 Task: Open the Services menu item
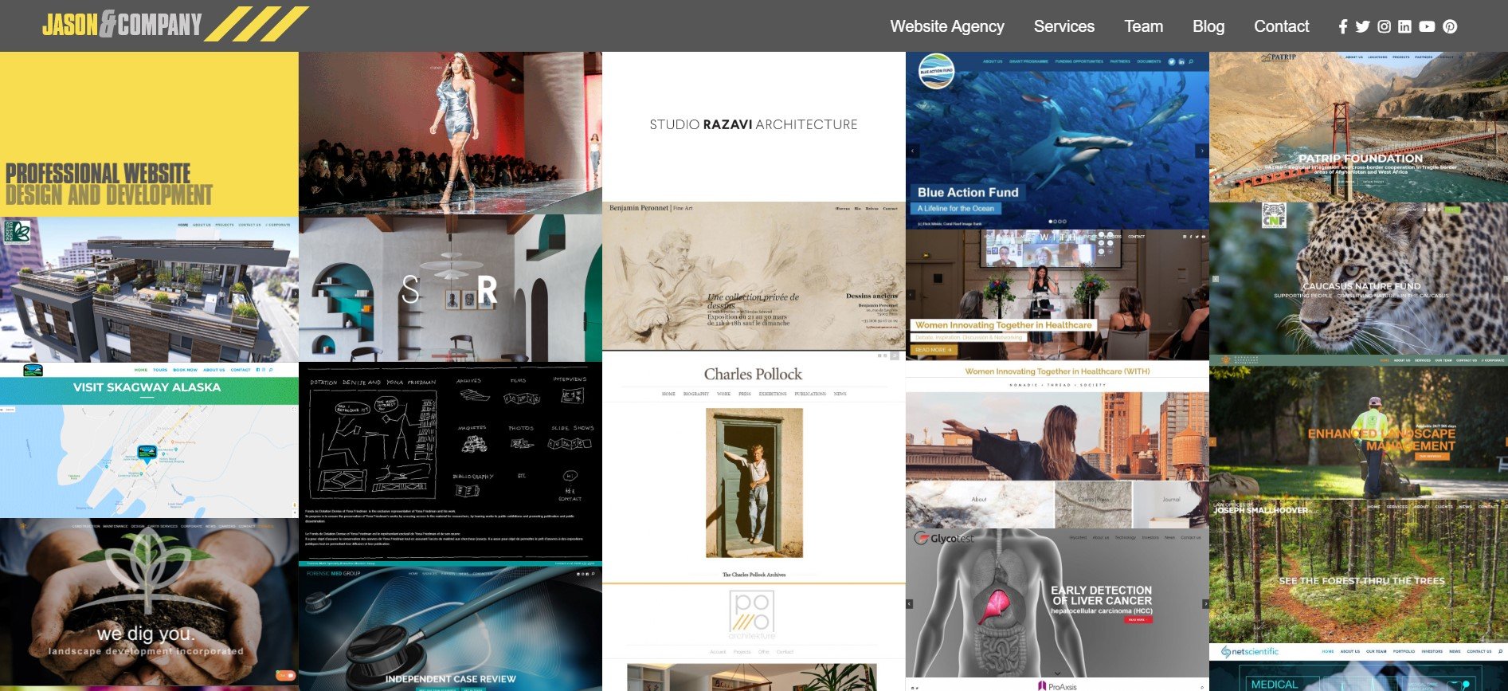[x=1063, y=26]
